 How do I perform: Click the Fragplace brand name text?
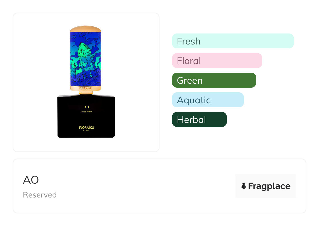click(269, 186)
